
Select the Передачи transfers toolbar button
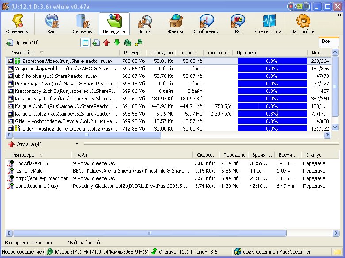[114, 24]
